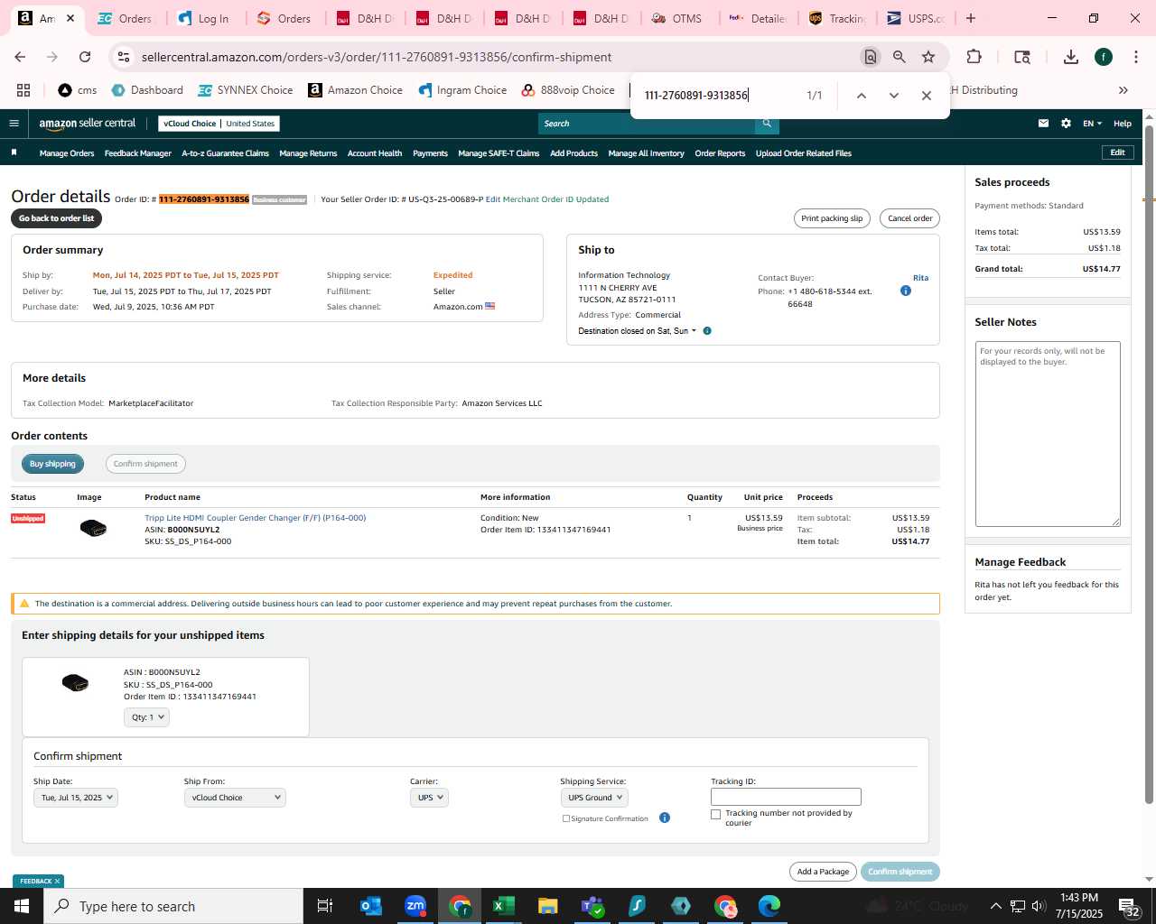
Task: Click the Seller Central search field
Action: [647, 124]
